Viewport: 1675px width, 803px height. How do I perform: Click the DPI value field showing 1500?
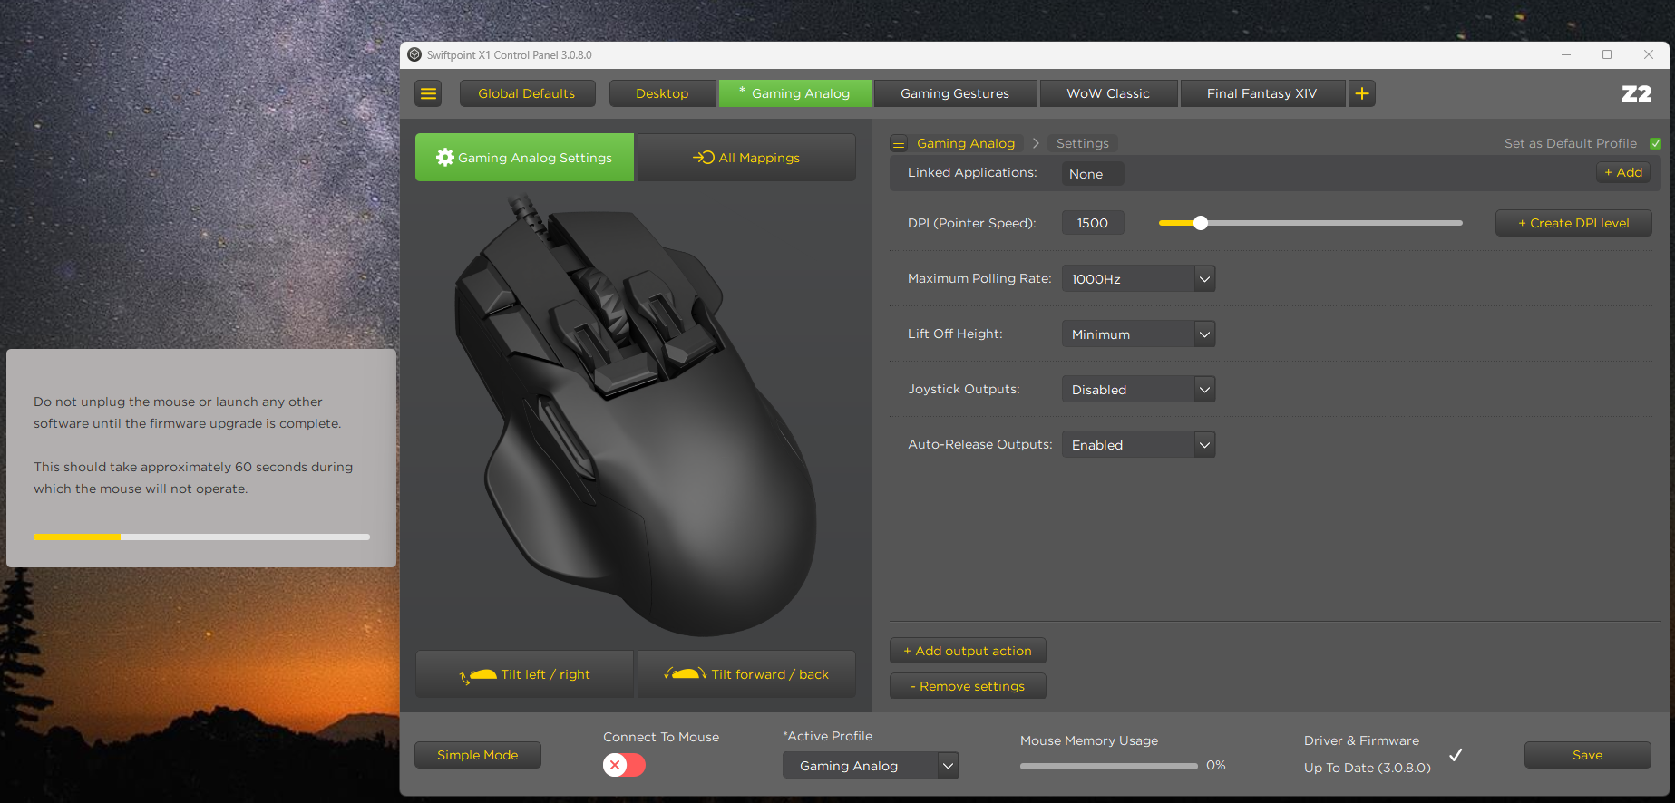[1093, 223]
